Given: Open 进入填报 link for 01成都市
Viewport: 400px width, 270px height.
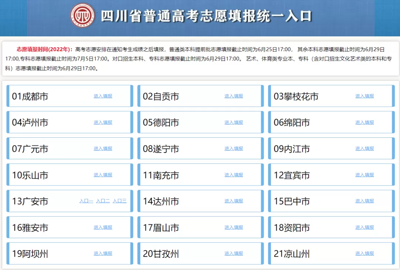Looking at the screenshot, I should 103,96.
